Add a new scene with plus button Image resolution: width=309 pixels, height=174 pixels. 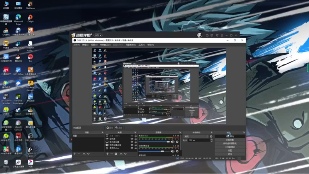(75, 154)
